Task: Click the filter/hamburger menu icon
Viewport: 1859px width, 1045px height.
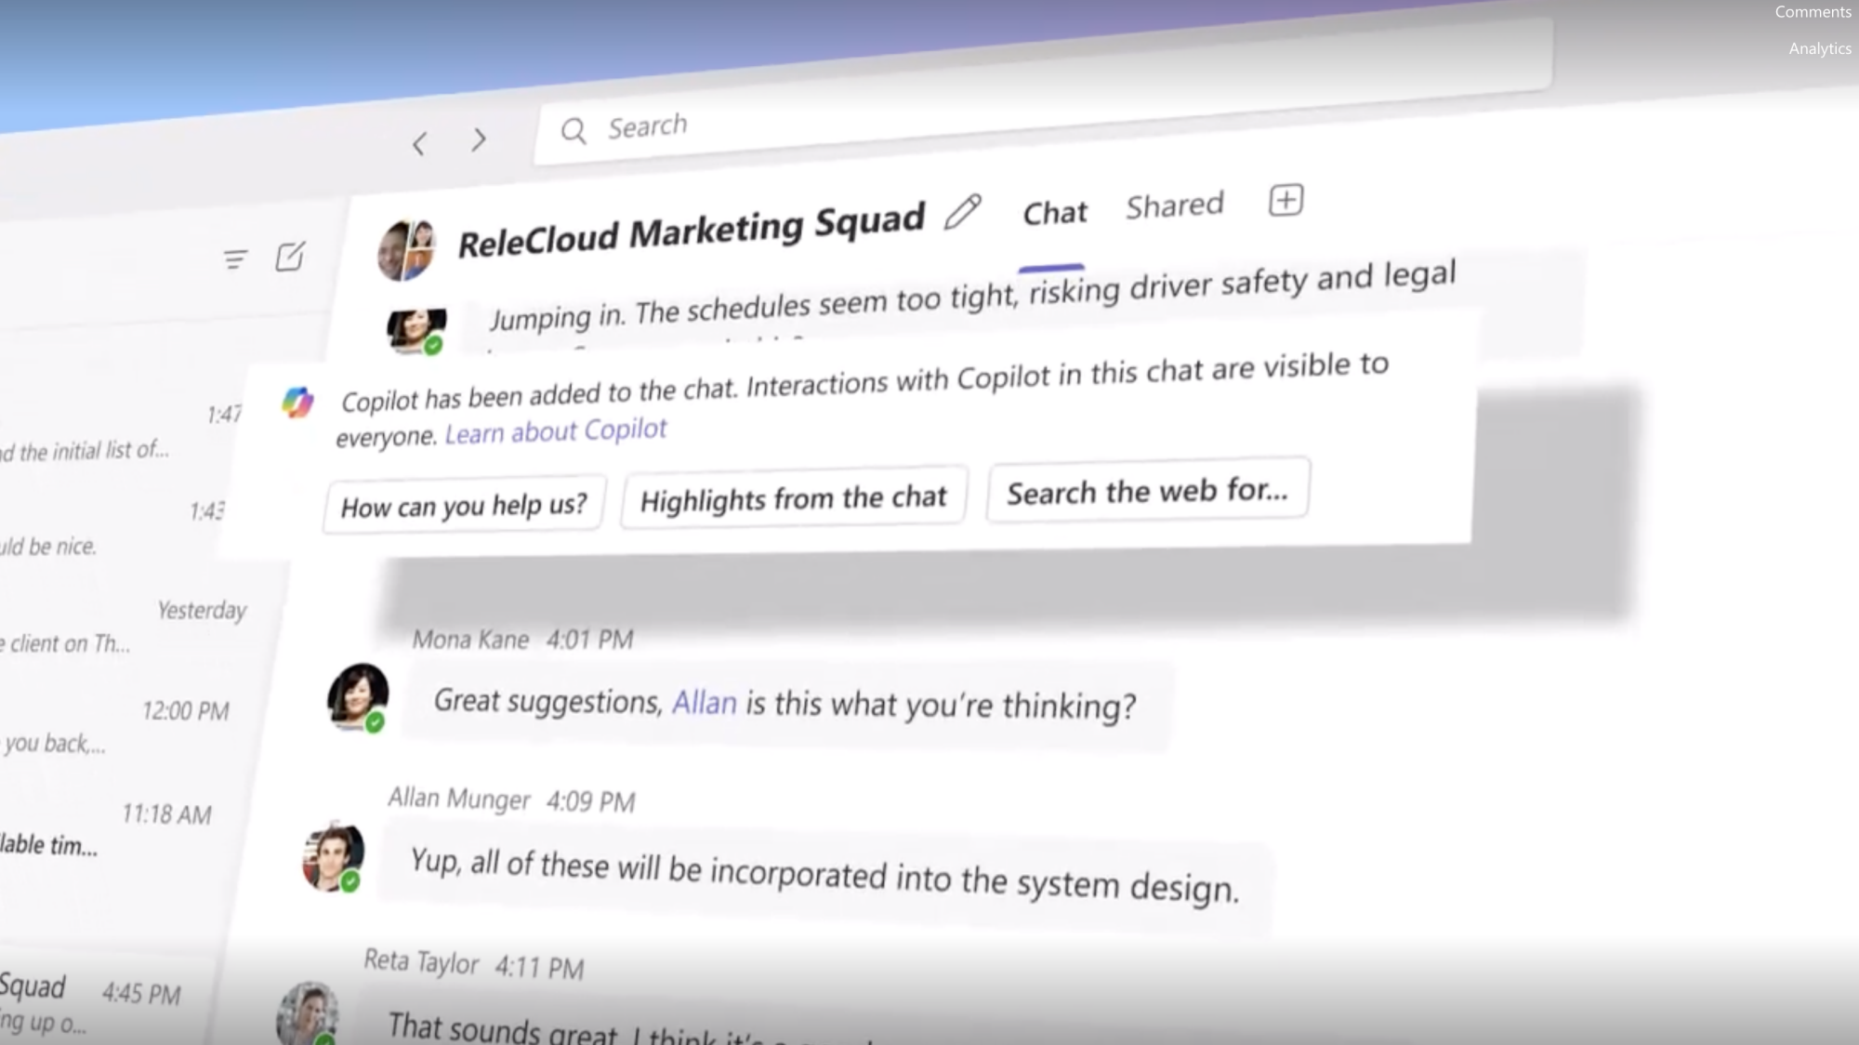Action: click(x=235, y=258)
